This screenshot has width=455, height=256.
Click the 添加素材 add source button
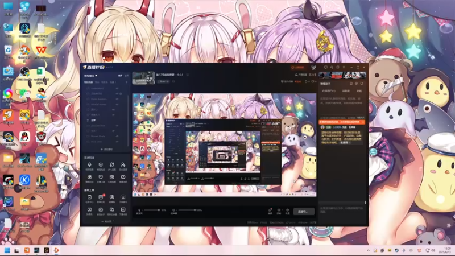(x=106, y=150)
